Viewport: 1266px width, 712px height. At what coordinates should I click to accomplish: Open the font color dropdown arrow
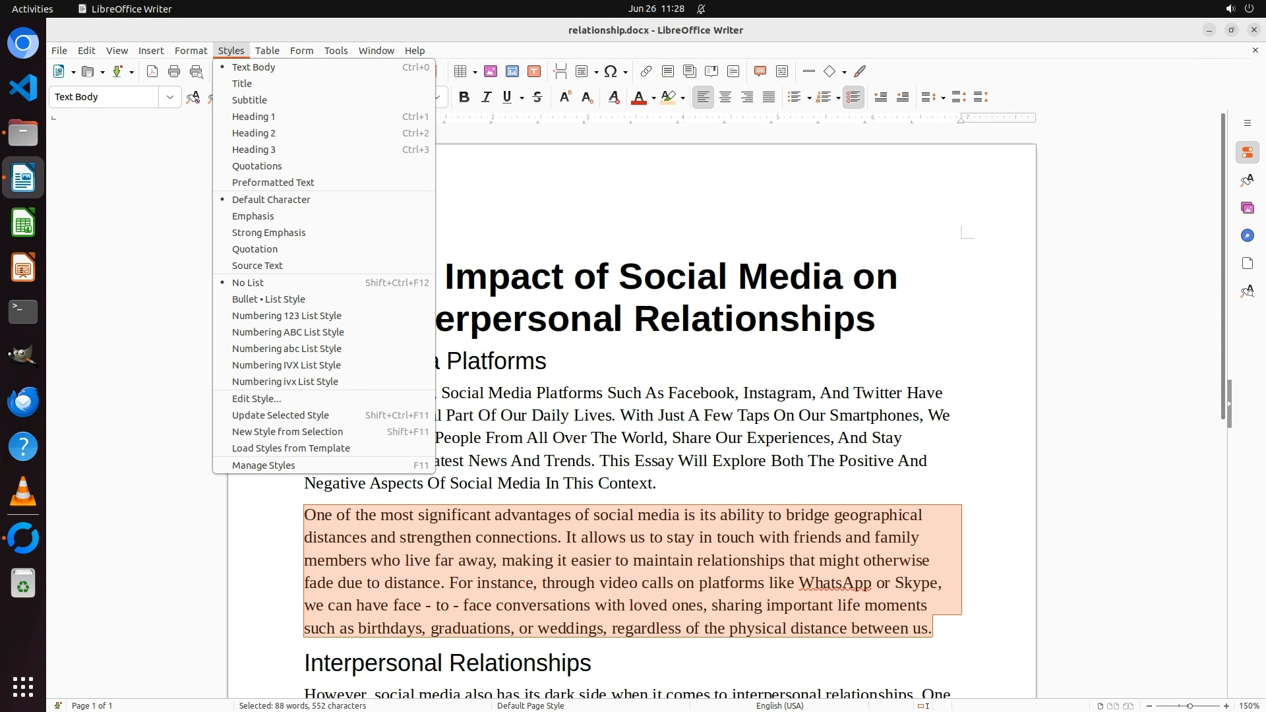pos(653,98)
